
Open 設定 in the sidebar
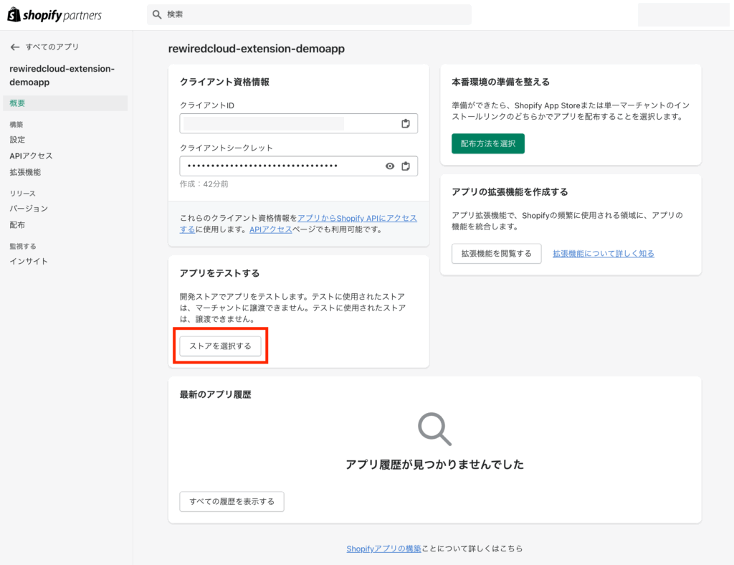pyautogui.click(x=17, y=140)
